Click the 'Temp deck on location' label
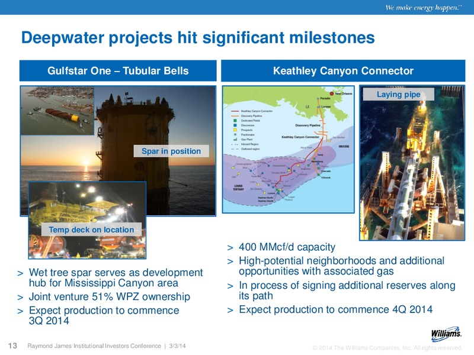 [91, 230]
